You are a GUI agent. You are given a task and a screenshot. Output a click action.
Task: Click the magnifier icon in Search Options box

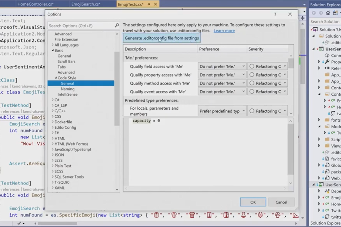117,26
